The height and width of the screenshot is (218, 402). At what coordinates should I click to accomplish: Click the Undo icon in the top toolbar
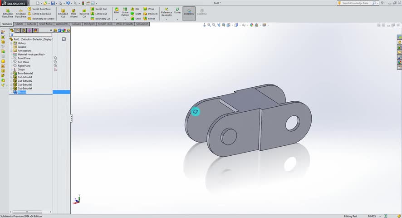pos(68,3)
